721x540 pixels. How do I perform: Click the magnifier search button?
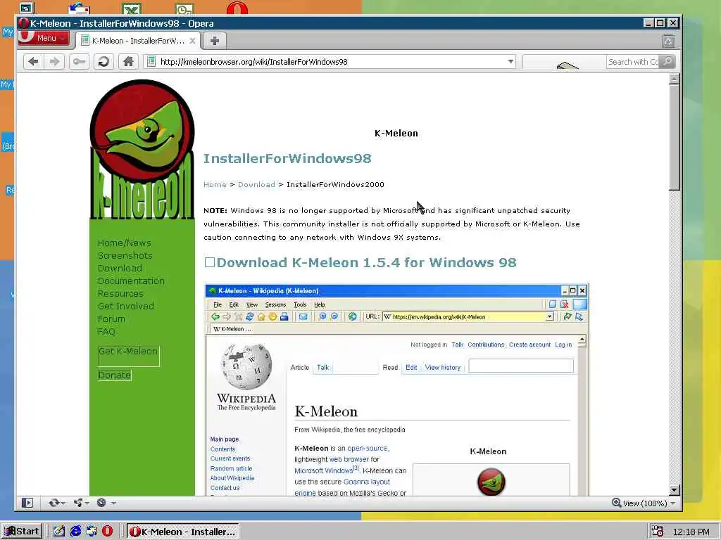(667, 62)
